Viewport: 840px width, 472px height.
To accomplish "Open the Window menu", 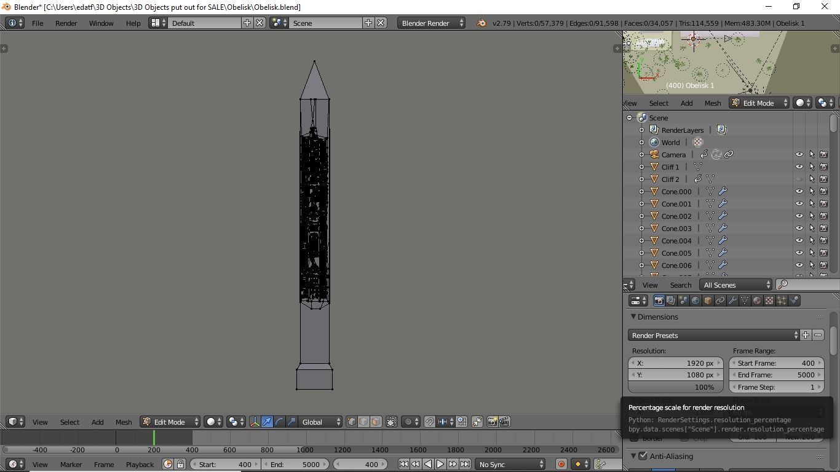I will point(101,23).
